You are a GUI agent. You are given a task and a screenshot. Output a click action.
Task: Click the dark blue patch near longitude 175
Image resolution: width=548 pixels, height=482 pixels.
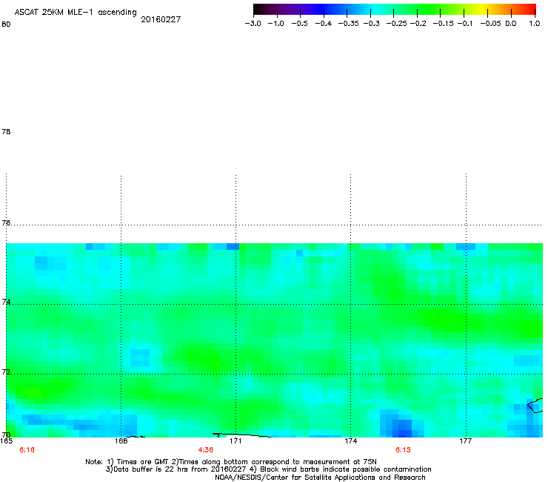point(401,428)
